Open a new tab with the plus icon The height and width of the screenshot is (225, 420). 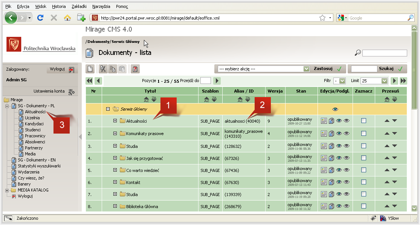(x=81, y=18)
